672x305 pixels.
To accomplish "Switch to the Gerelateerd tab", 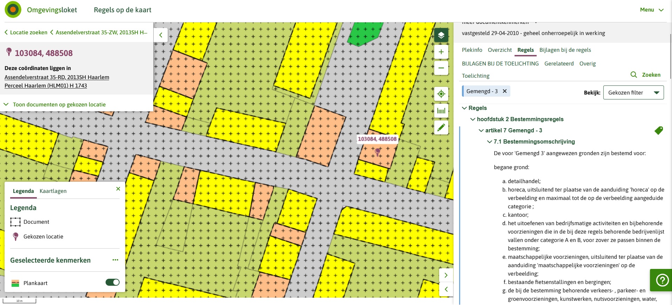I will [x=559, y=63].
